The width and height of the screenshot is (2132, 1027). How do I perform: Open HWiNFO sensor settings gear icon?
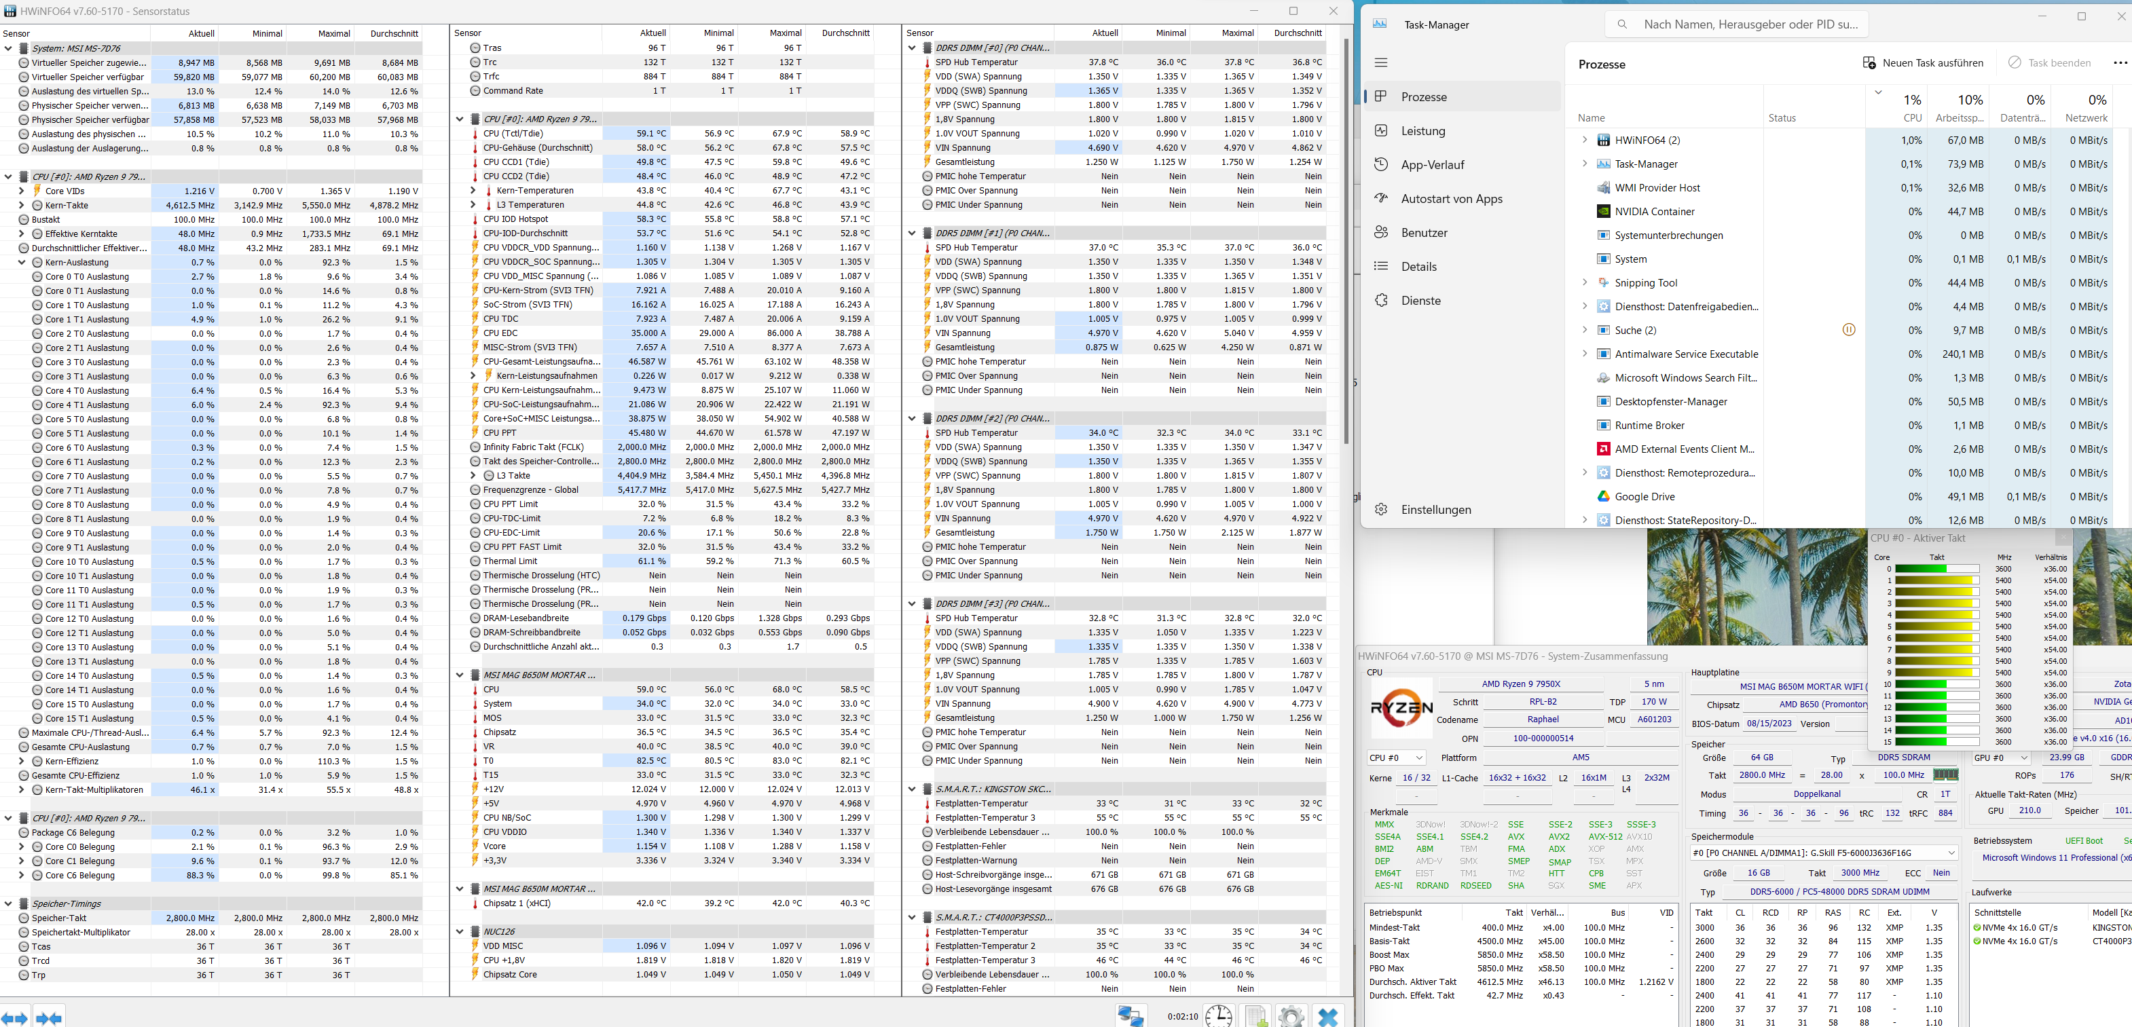pyautogui.click(x=1291, y=1015)
